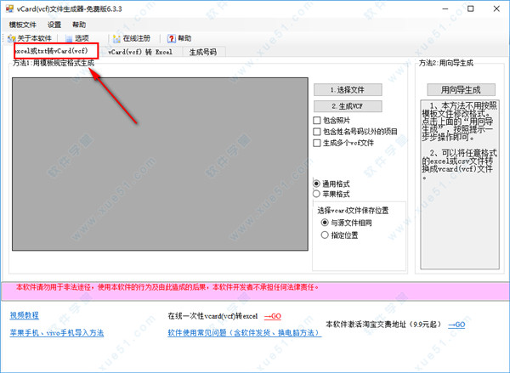The image size is (510, 373).
Task: Click the 关于本软件 toolbar icon
Action: pos(12,38)
